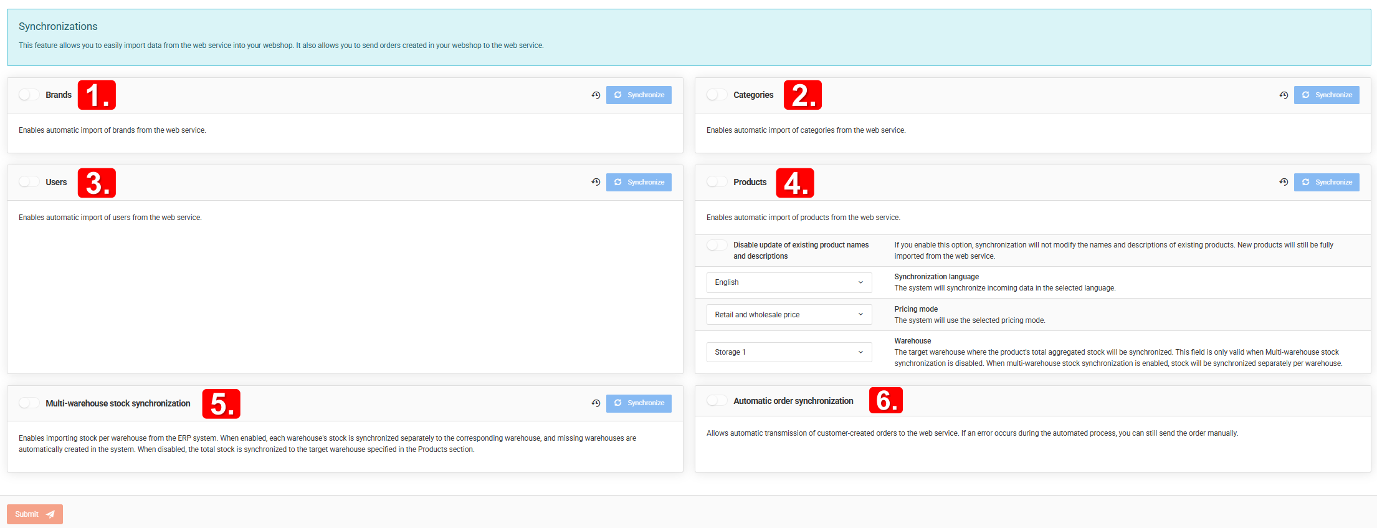The width and height of the screenshot is (1377, 528).
Task: Submit the synchronization settings
Action: (x=35, y=514)
